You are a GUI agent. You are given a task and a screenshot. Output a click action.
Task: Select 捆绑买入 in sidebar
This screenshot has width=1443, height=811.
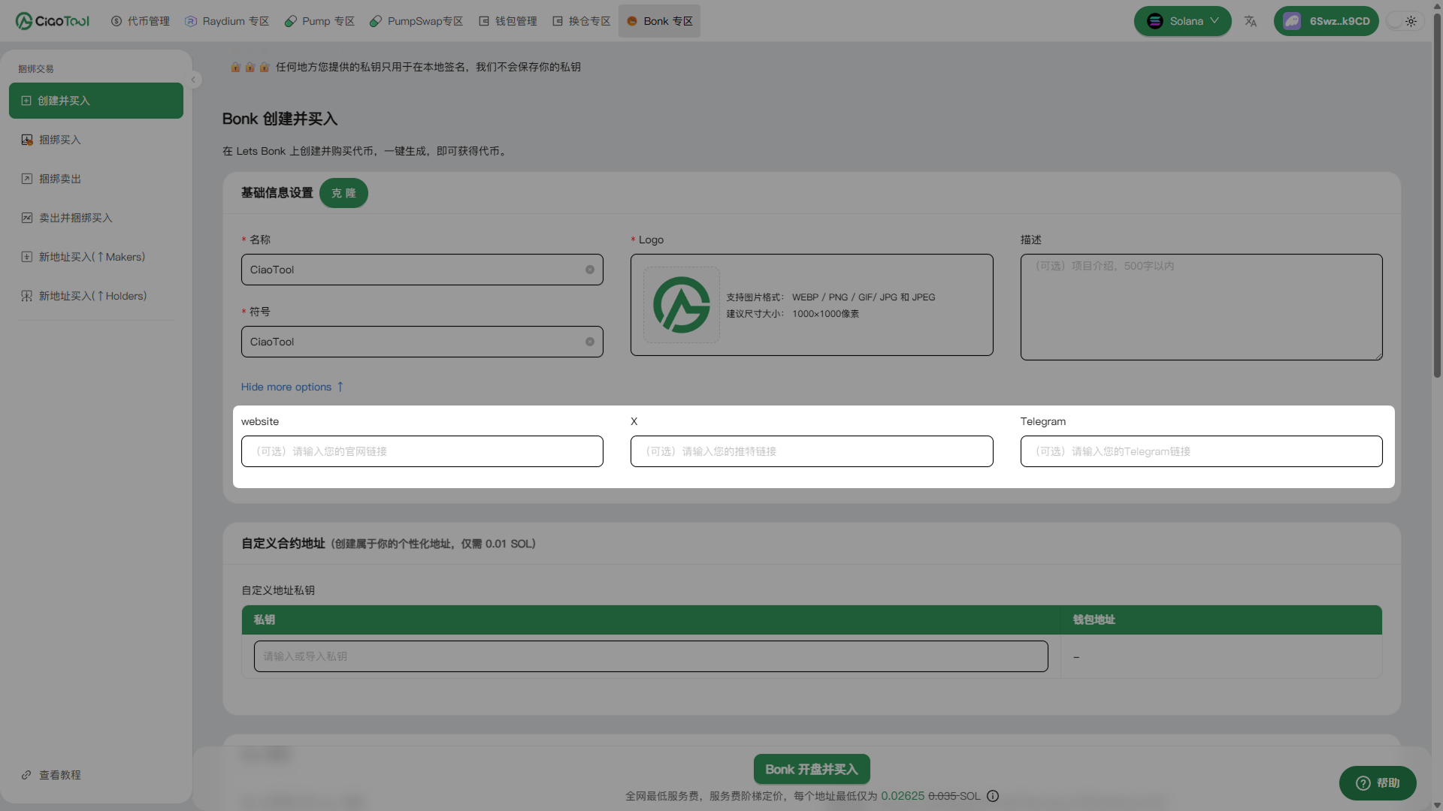96,140
